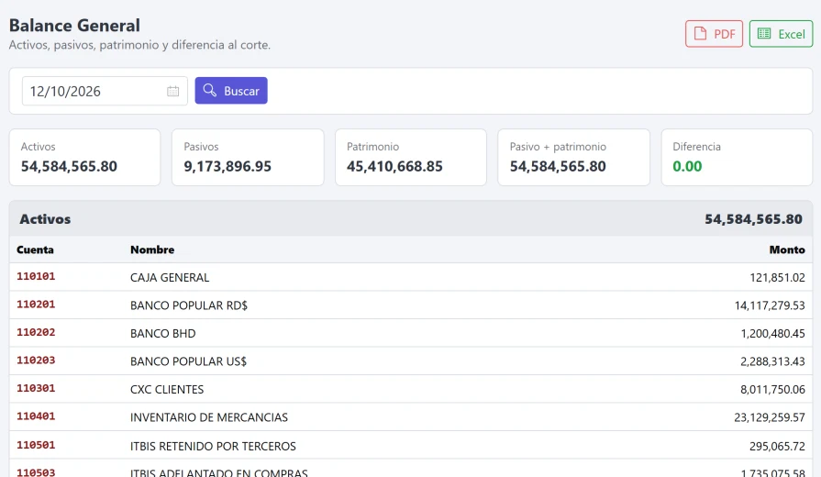Screen dimensions: 821x477
Task: Select CXC CLIENTES name cell
Action: (x=167, y=390)
